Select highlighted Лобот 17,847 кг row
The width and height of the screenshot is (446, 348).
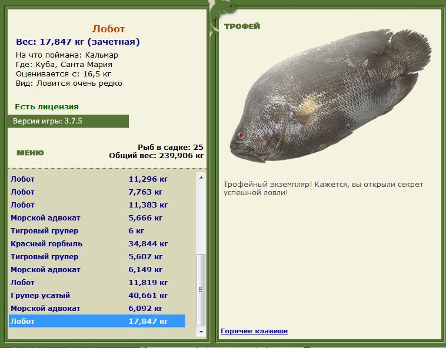[97, 322]
